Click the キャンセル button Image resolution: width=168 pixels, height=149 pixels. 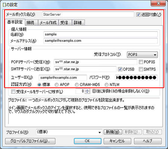pos(117,141)
